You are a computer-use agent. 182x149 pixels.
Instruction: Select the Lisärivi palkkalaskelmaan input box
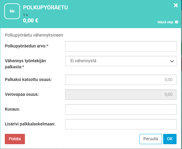pyautogui.click(x=121, y=124)
